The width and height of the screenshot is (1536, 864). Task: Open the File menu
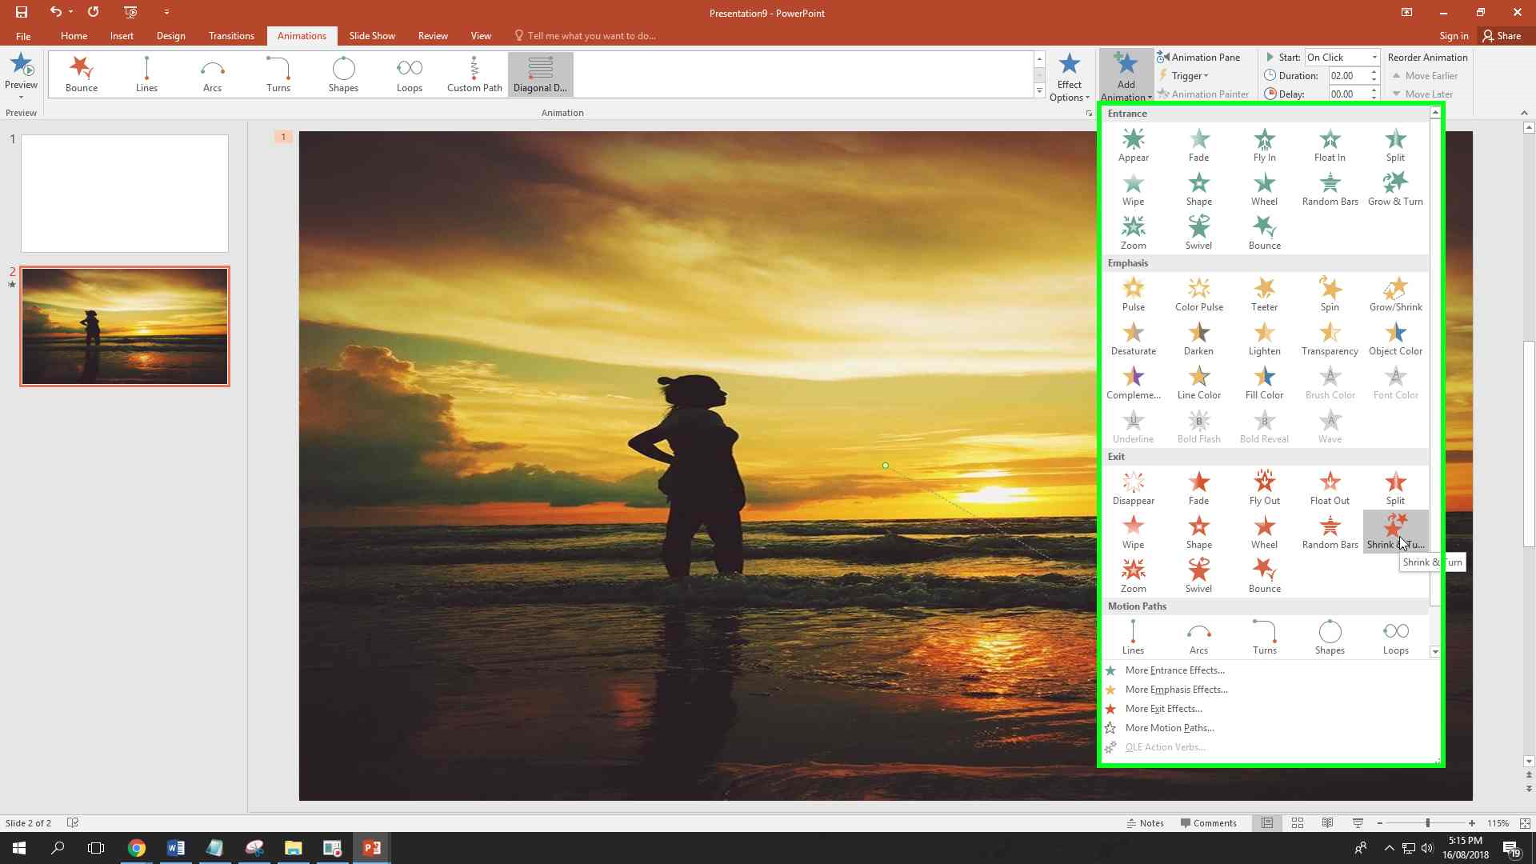pyautogui.click(x=23, y=36)
